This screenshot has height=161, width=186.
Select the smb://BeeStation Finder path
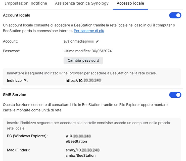pos(80,155)
